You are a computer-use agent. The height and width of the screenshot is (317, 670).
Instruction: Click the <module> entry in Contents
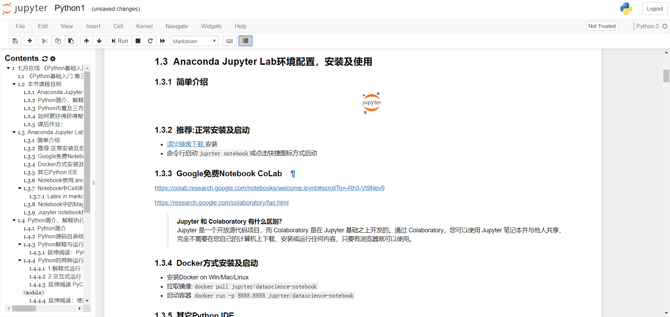click(x=34, y=293)
